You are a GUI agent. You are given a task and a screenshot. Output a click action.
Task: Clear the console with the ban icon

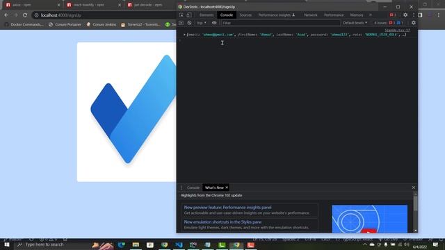tap(189, 23)
